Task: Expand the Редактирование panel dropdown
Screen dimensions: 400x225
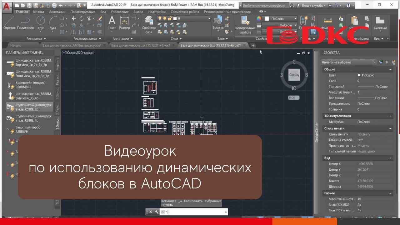Action: [x=87, y=39]
